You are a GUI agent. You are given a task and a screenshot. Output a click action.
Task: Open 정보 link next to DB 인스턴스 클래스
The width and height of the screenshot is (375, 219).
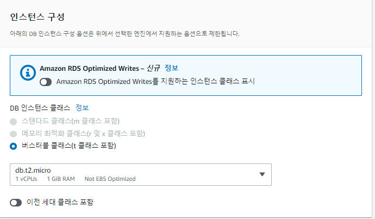82,108
